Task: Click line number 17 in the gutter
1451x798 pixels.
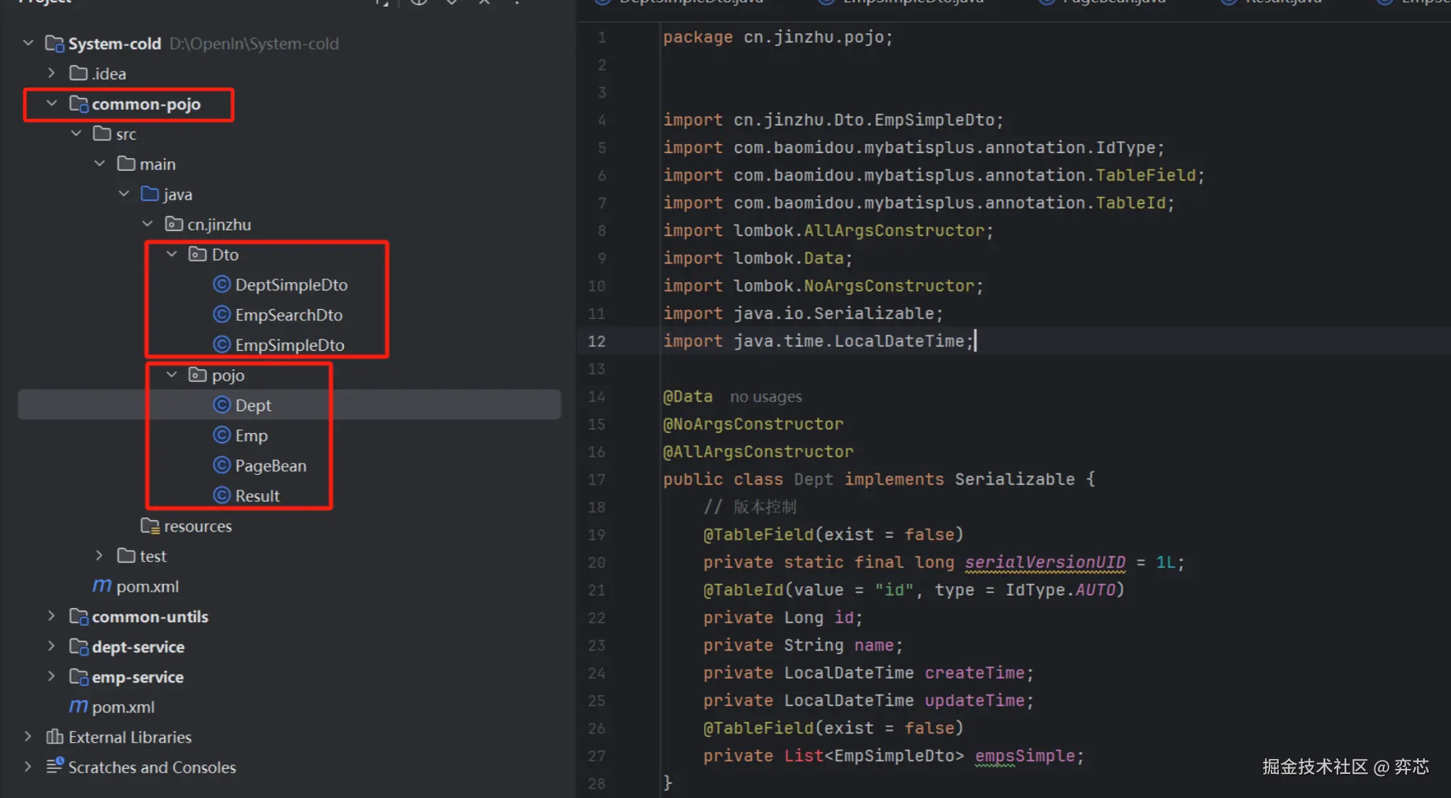Action: [x=596, y=480]
